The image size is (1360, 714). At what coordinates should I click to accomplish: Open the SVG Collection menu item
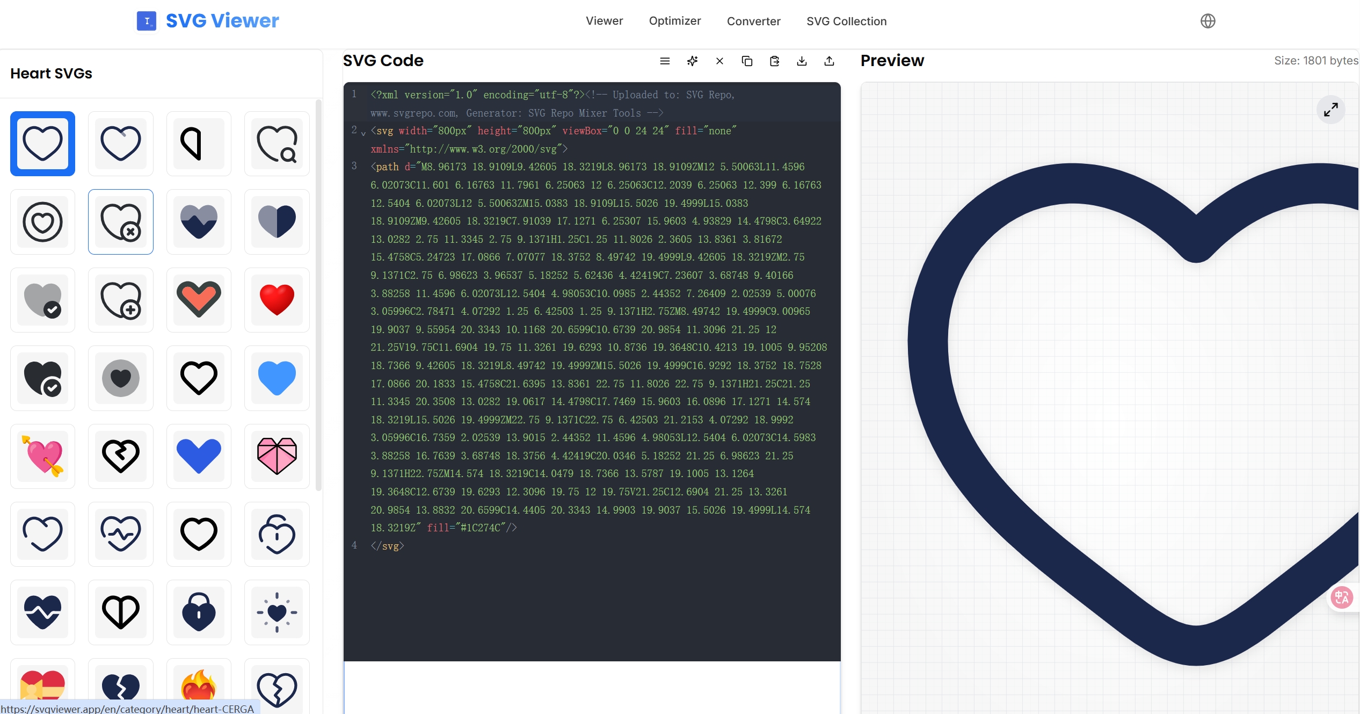846,21
